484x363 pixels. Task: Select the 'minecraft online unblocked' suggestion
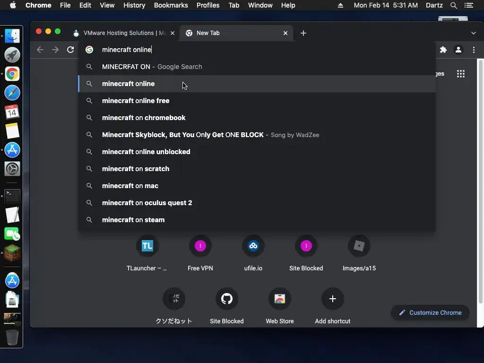[257, 152]
